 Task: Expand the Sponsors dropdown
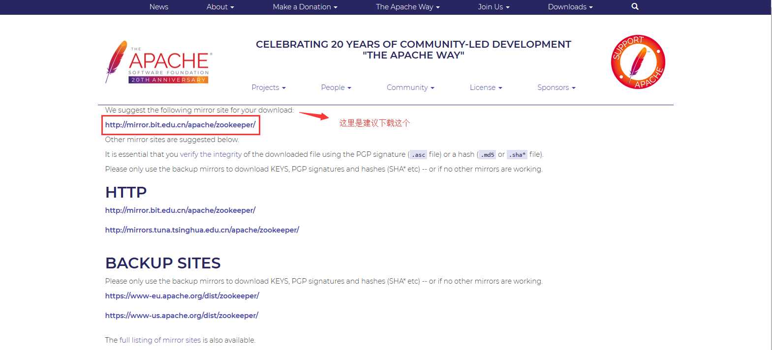pyautogui.click(x=556, y=87)
